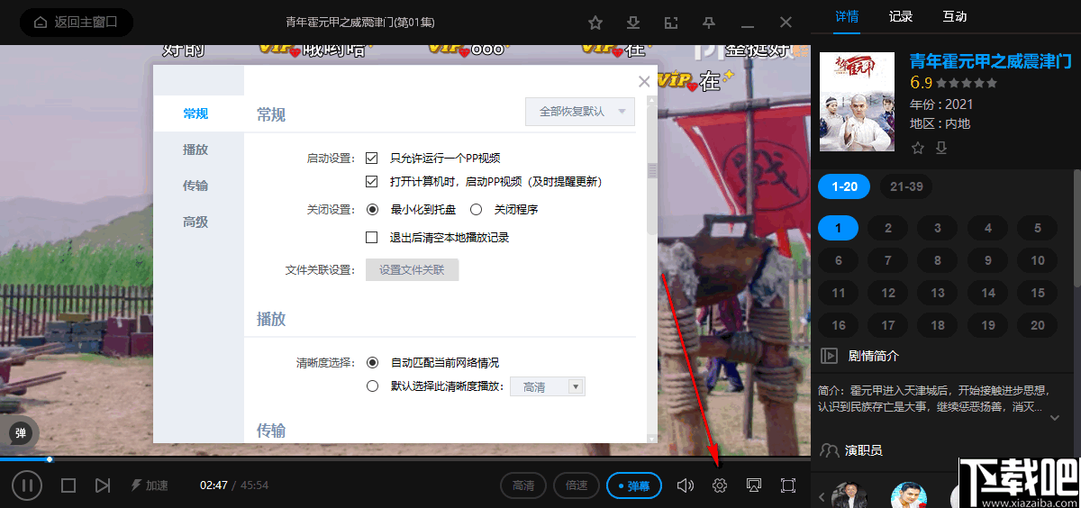
Task: Toggle the 弹幕 bullet comments button
Action: 634,485
